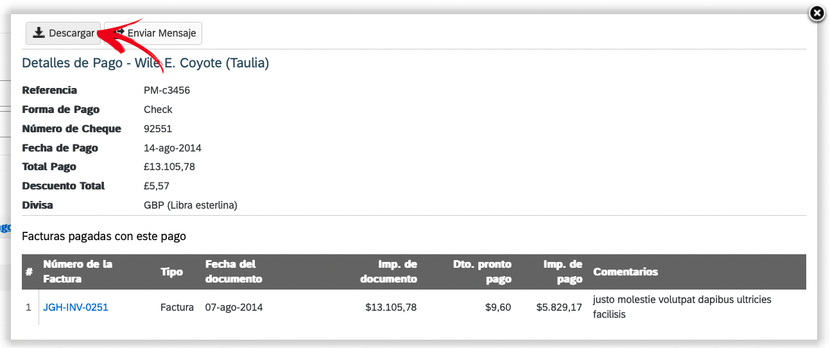The height and width of the screenshot is (348, 830).
Task: Select the reference value PM-c3456
Action: (167, 91)
